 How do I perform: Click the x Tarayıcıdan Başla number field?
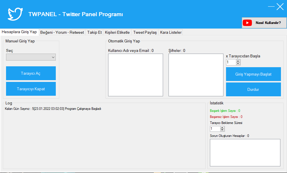(x=231, y=62)
